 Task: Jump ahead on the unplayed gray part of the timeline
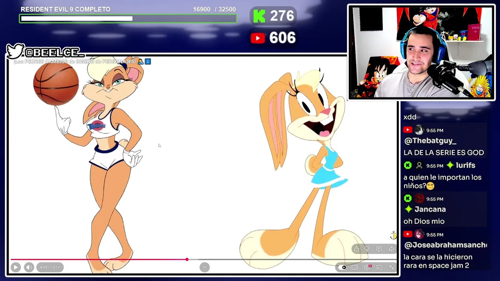[x=292, y=259]
